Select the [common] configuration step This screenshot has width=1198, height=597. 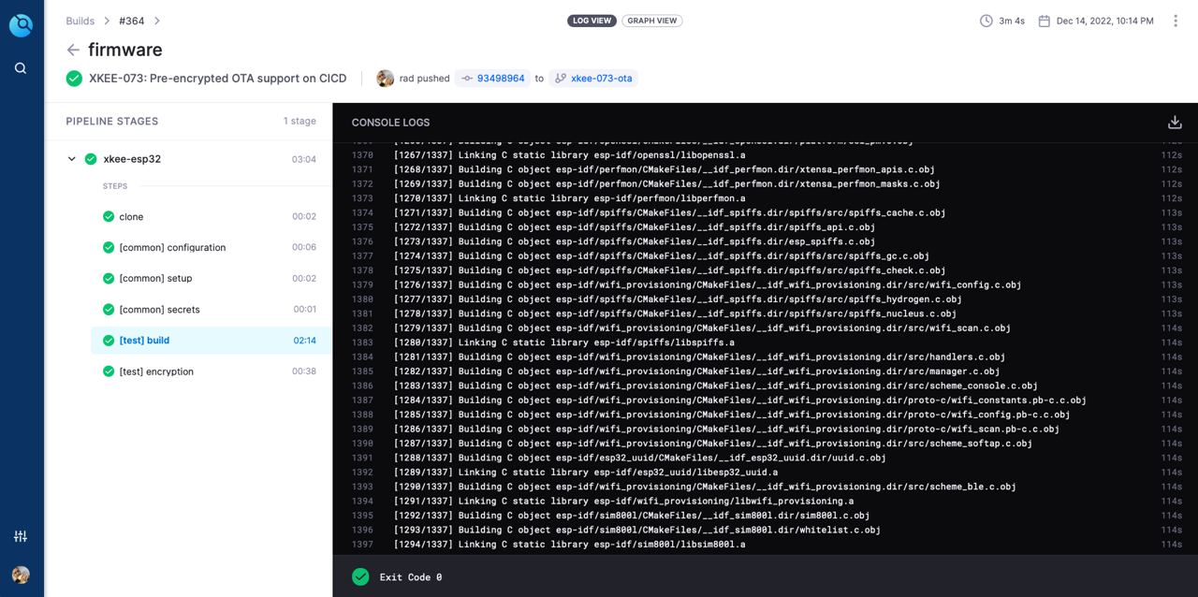(x=211, y=248)
